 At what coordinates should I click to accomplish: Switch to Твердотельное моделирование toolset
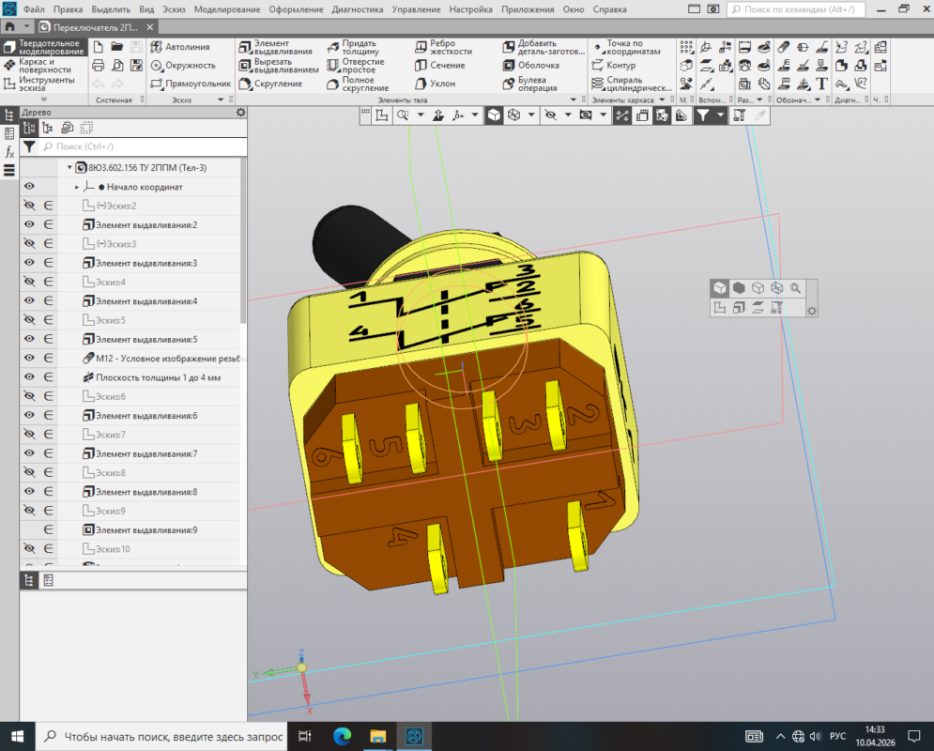pyautogui.click(x=44, y=47)
